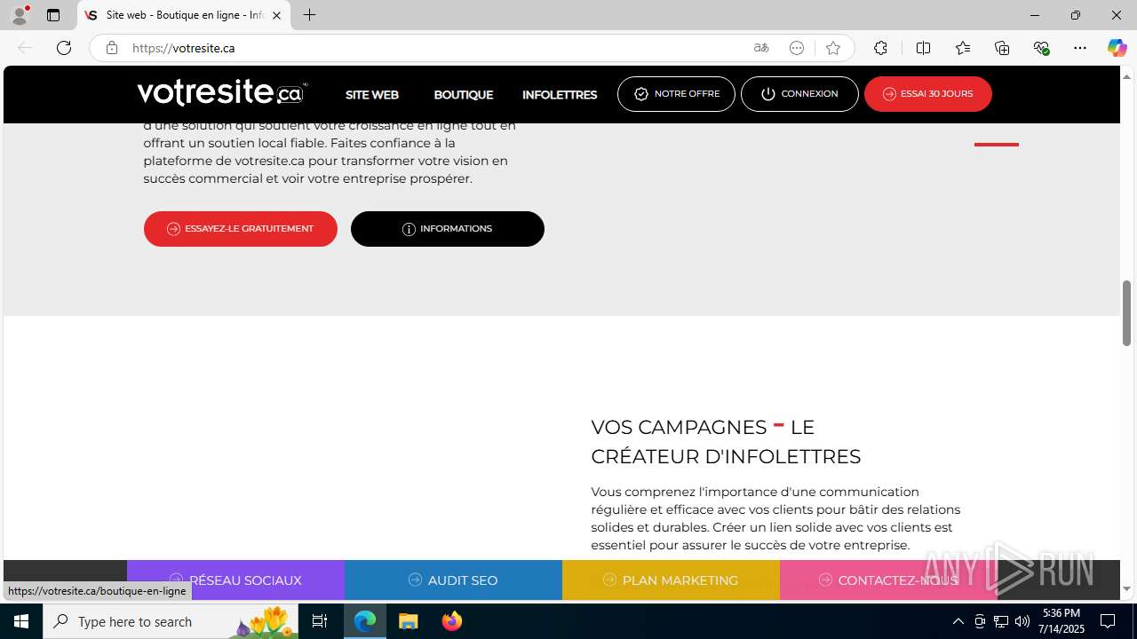
Task: Open the tab actions menu icon
Action: (53, 15)
